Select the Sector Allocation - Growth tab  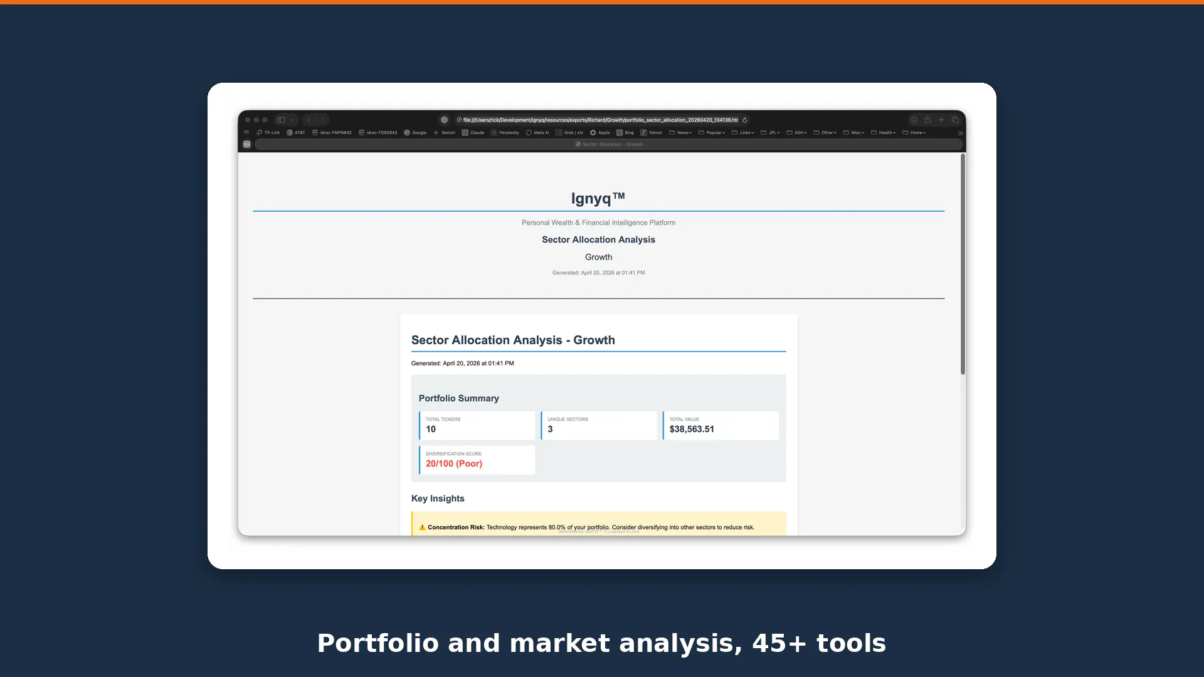tap(609, 144)
